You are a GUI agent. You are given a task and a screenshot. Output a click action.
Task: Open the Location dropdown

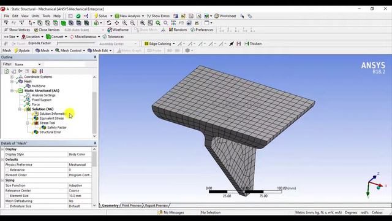[x=32, y=37]
